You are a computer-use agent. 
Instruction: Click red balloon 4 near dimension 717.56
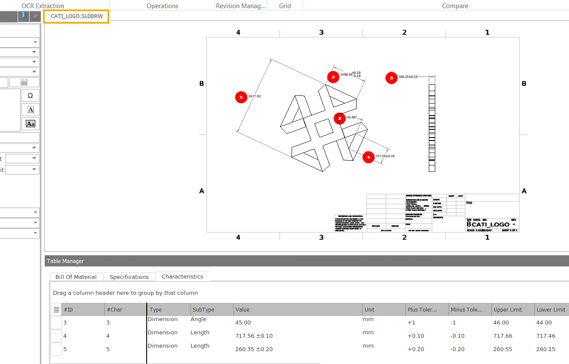point(368,157)
